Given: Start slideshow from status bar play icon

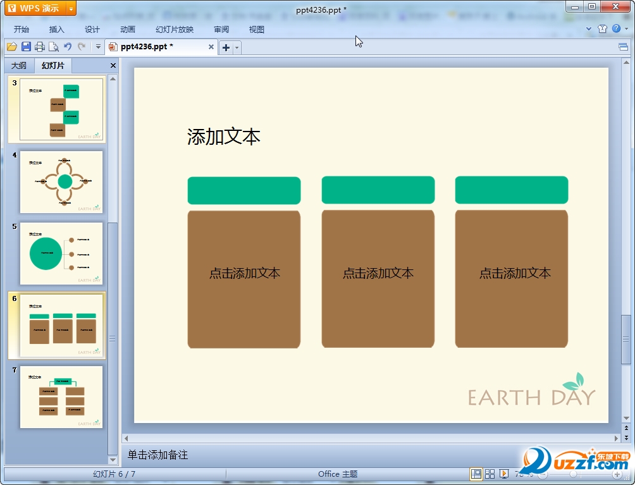Looking at the screenshot, I should (x=504, y=474).
